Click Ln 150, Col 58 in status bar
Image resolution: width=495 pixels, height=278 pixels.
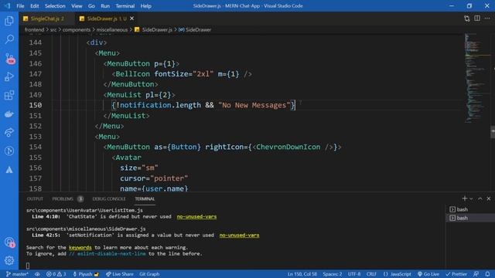point(302,274)
